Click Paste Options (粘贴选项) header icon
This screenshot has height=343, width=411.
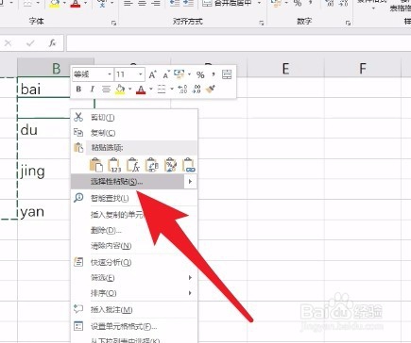pos(78,147)
